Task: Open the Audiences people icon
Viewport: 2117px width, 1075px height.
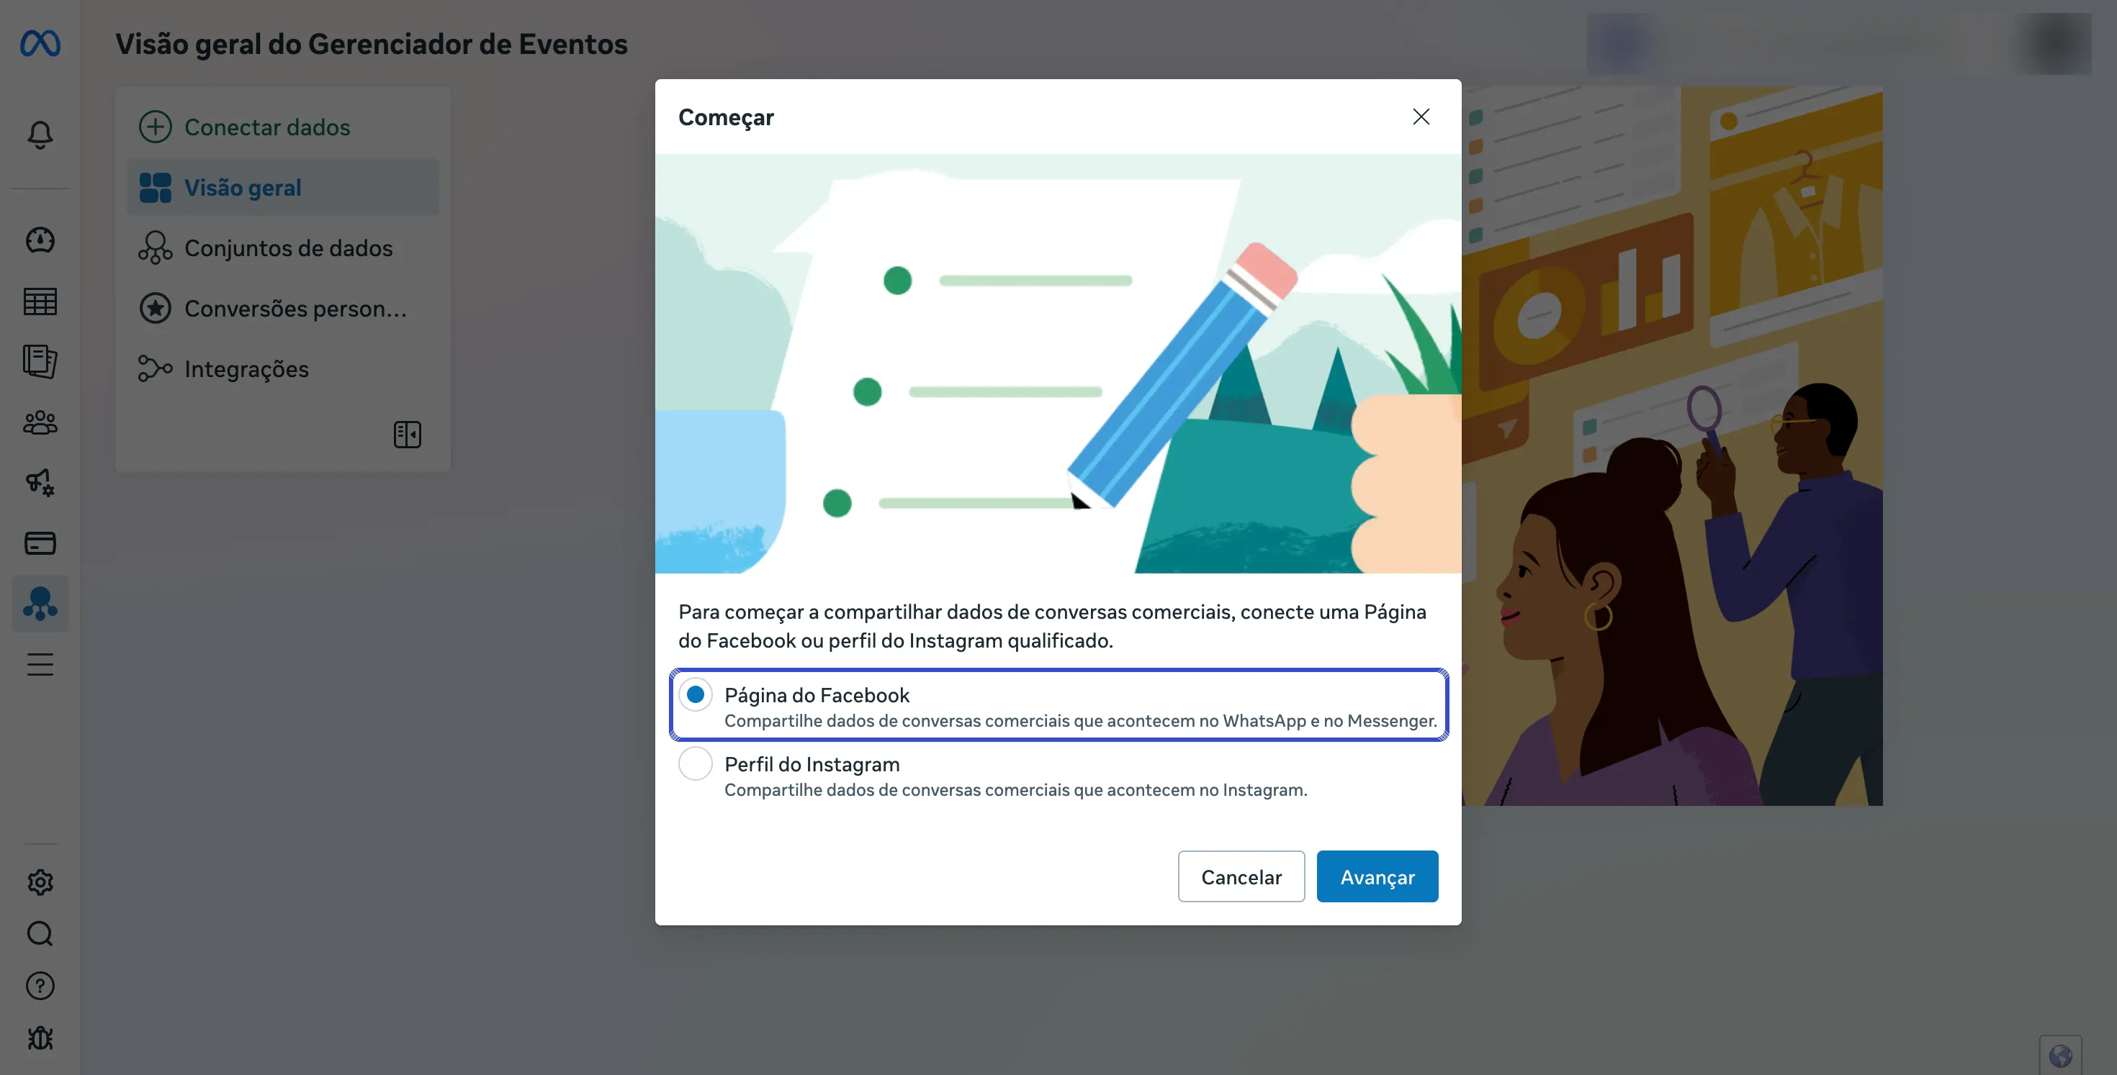Action: point(40,422)
